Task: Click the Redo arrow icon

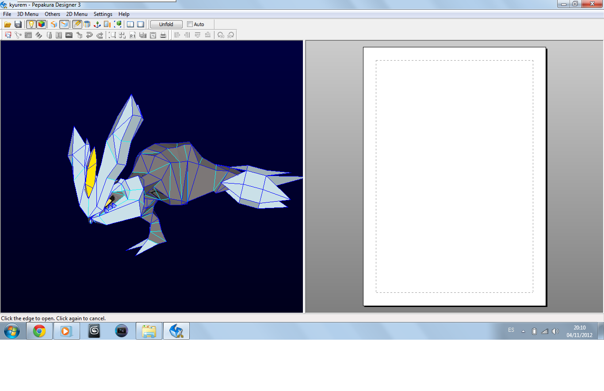Action: point(99,35)
